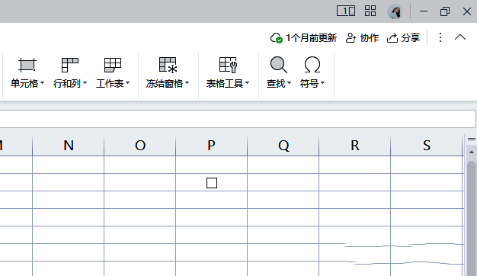Open the four-square app grid icon
477x276 pixels.
pyautogui.click(x=370, y=11)
